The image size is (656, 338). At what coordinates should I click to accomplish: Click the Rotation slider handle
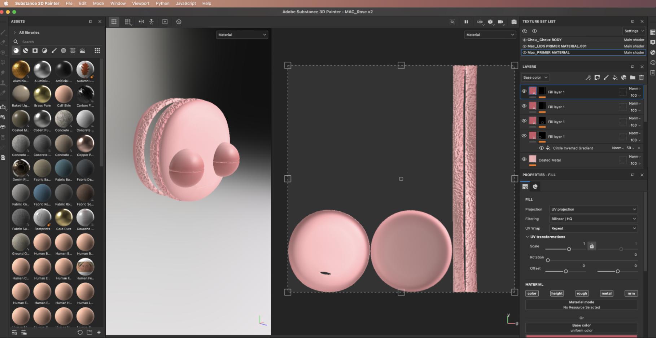[548, 260]
